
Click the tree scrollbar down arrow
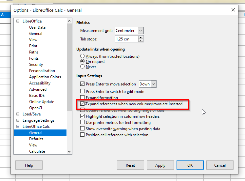[x=69, y=151]
